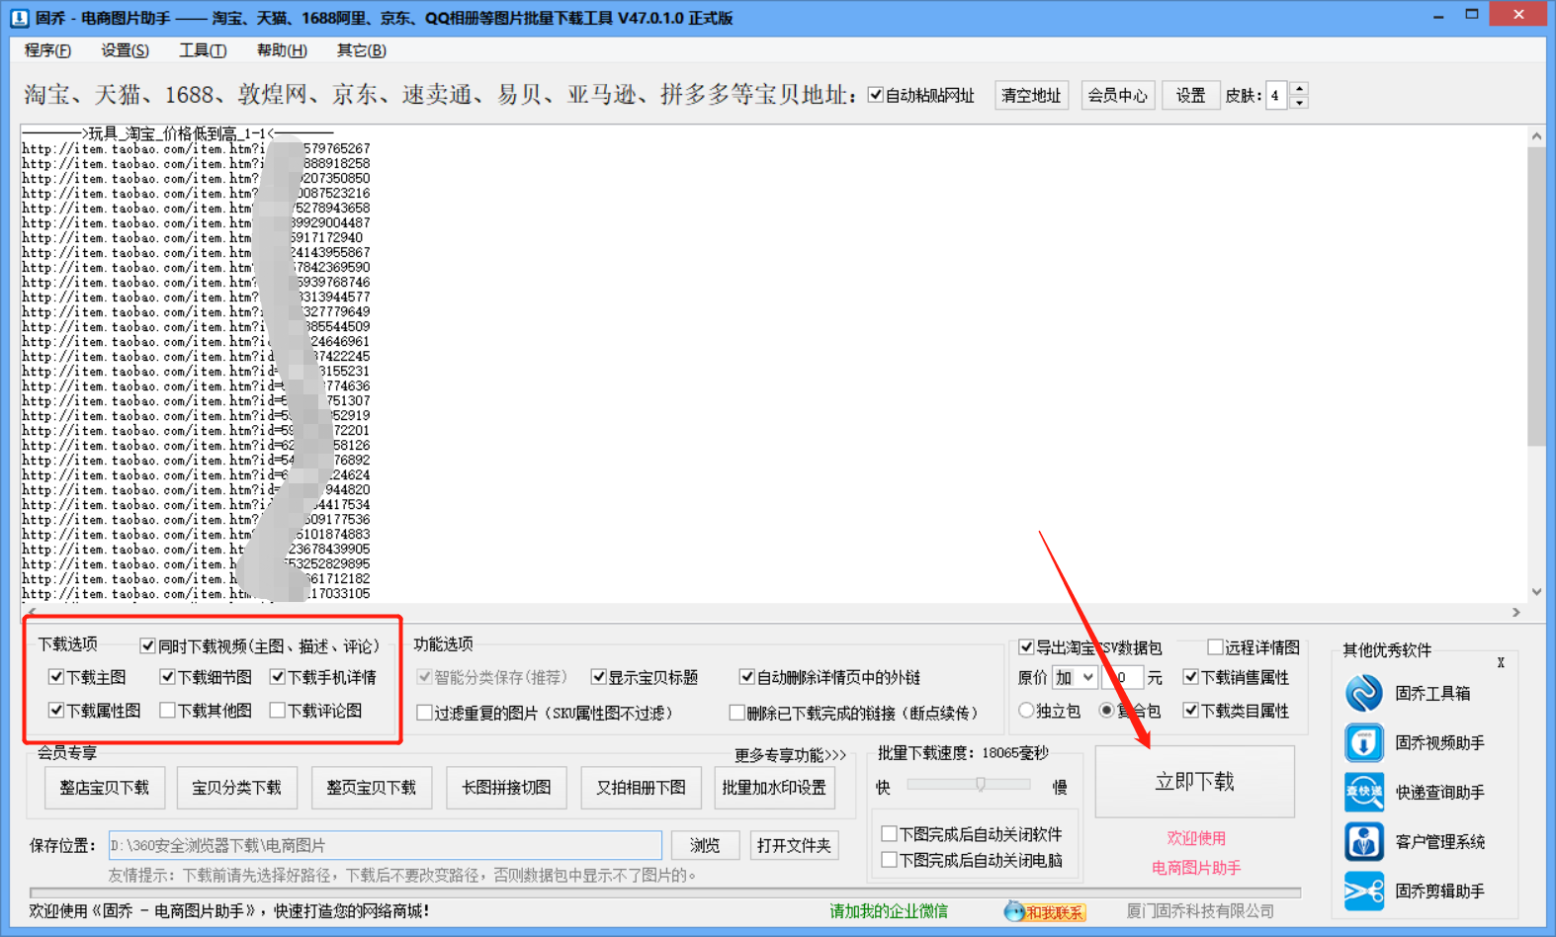Image resolution: width=1556 pixels, height=937 pixels.
Task: Open the 工具(T) menu
Action: pos(203,50)
